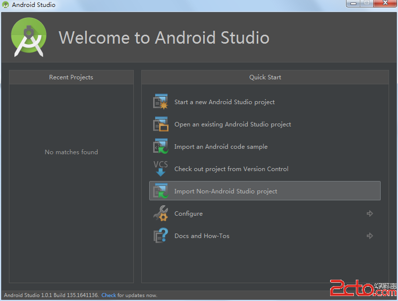The width and height of the screenshot is (398, 301).
Task: Choose "Check out project from Version Control"
Action: (x=231, y=169)
